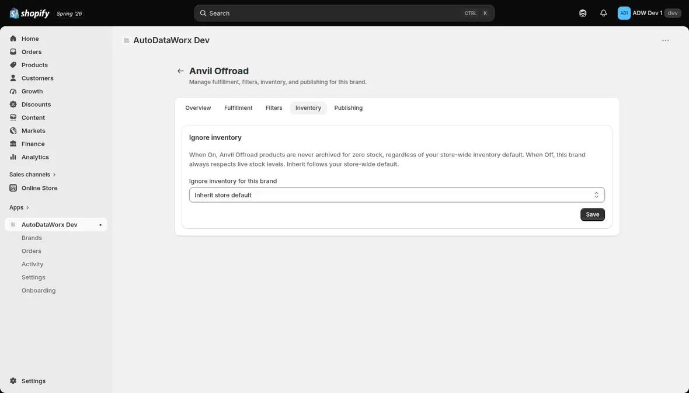
Task: Open Brands in the app submenu
Action: [32, 238]
